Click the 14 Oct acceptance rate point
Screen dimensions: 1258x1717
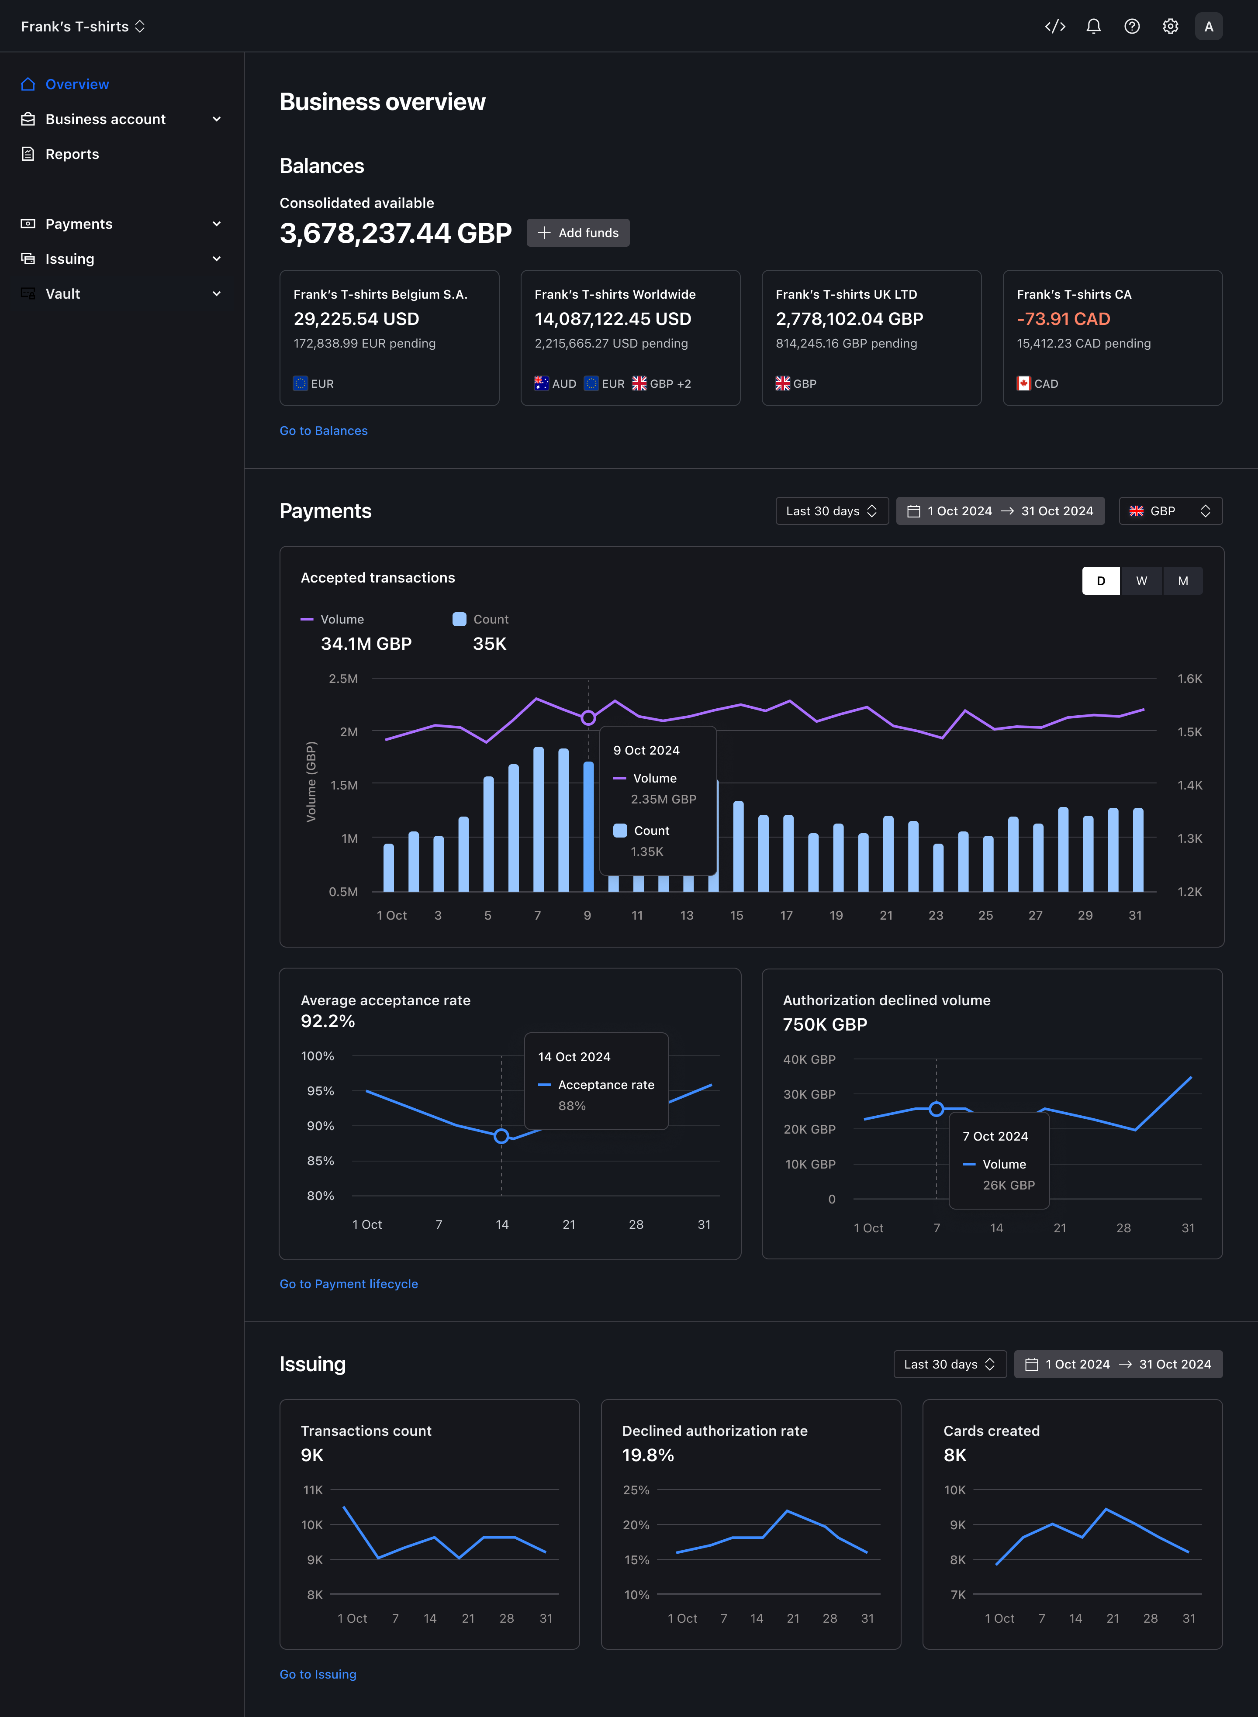(501, 1136)
